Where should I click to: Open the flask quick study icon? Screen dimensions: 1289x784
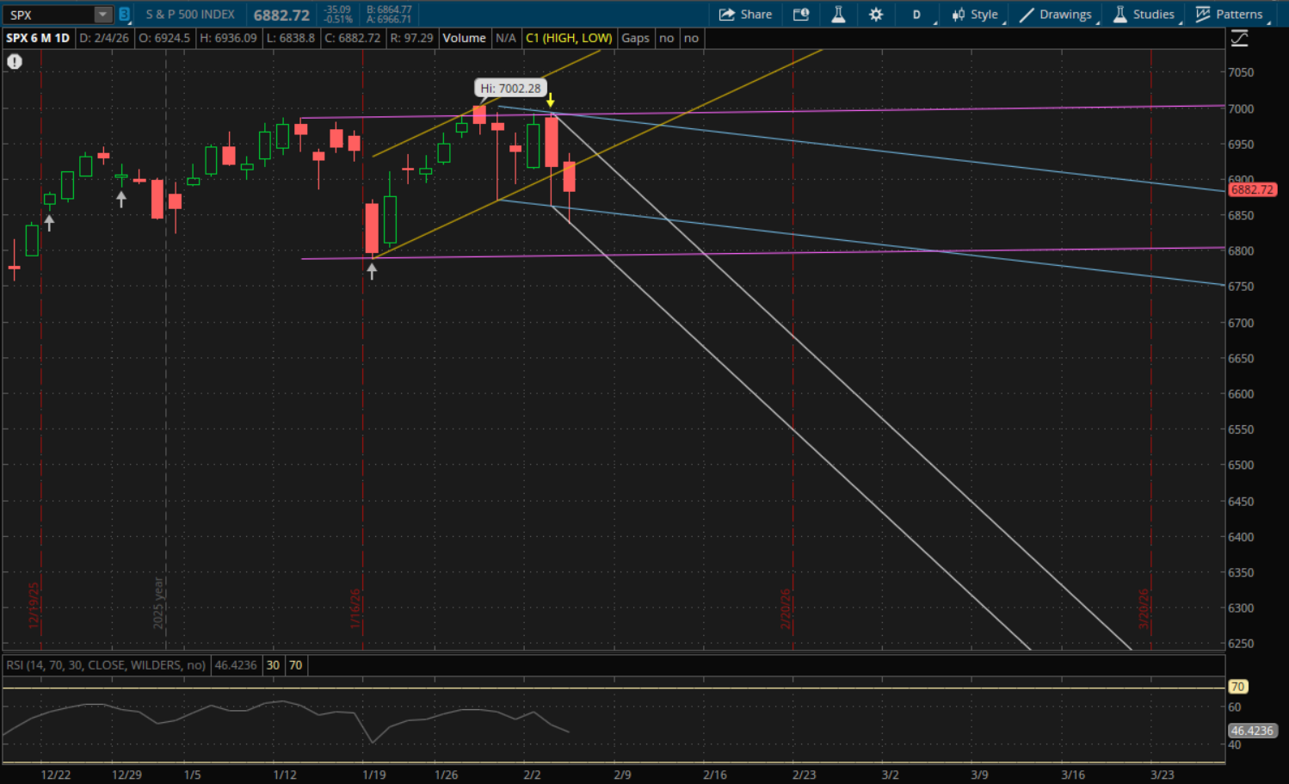[x=838, y=15]
